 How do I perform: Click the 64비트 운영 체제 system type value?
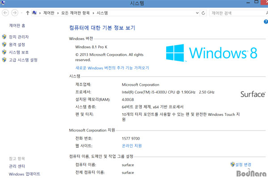(152, 107)
